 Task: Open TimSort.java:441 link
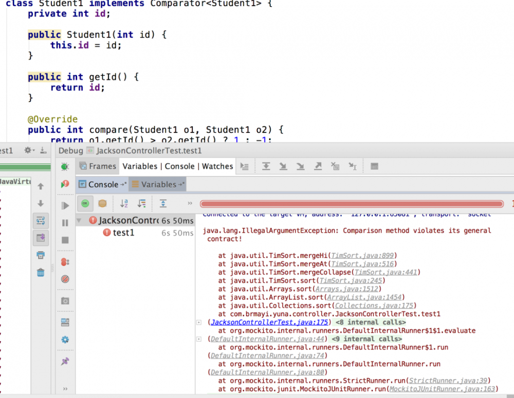(x=386, y=272)
